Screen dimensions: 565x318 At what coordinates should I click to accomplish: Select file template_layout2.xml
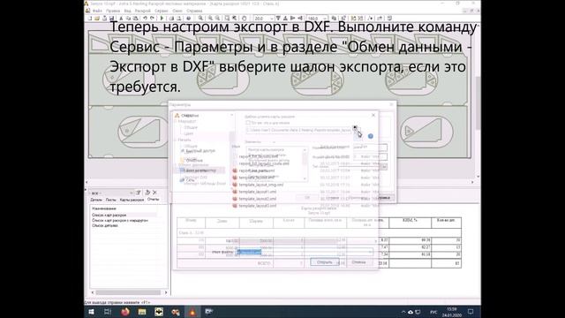click(x=257, y=199)
